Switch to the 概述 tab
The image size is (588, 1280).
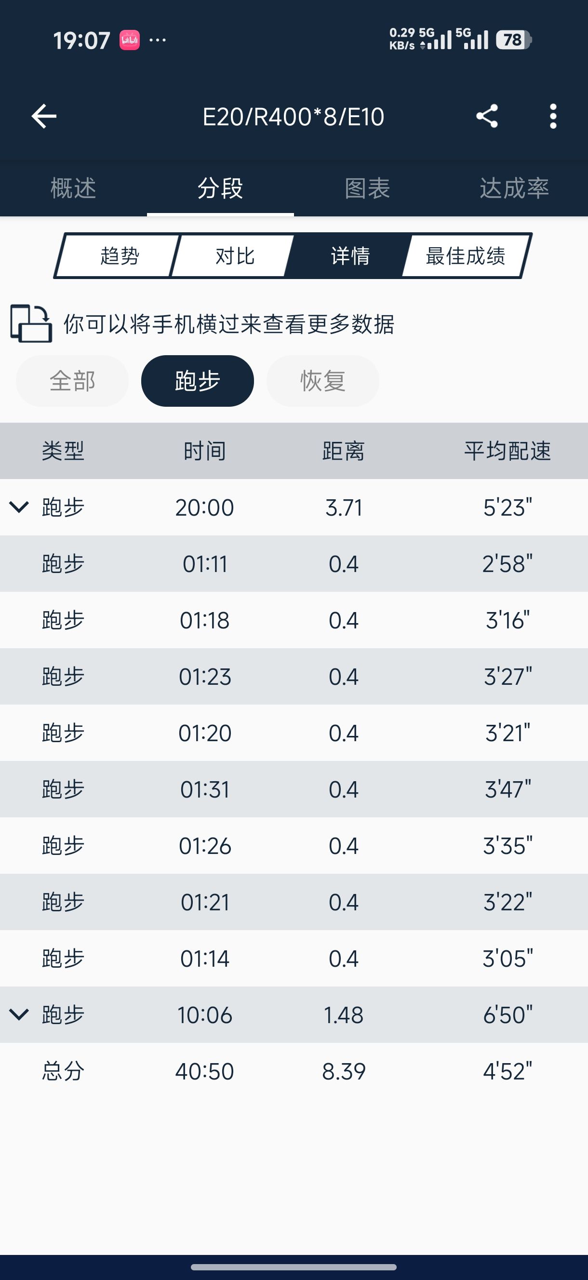pyautogui.click(x=73, y=188)
